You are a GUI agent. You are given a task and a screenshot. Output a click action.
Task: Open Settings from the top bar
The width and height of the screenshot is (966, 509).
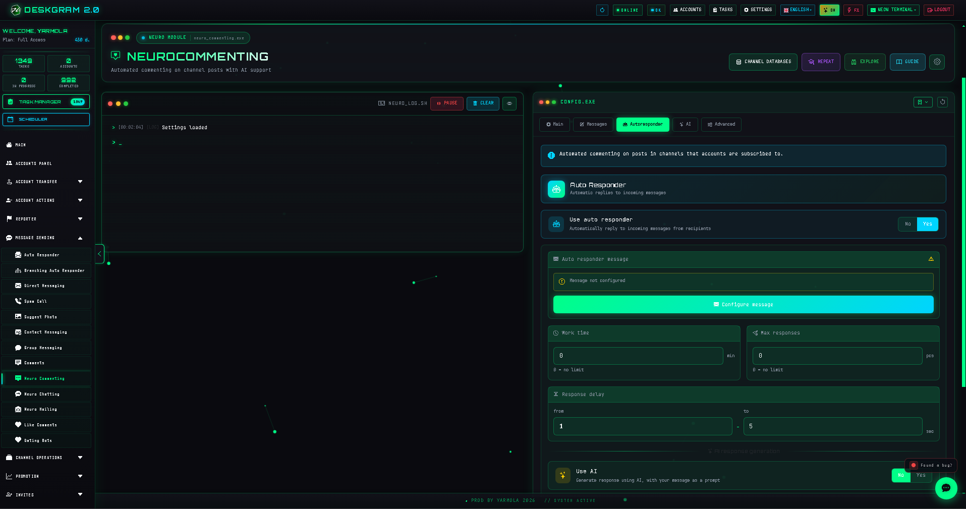click(x=758, y=10)
